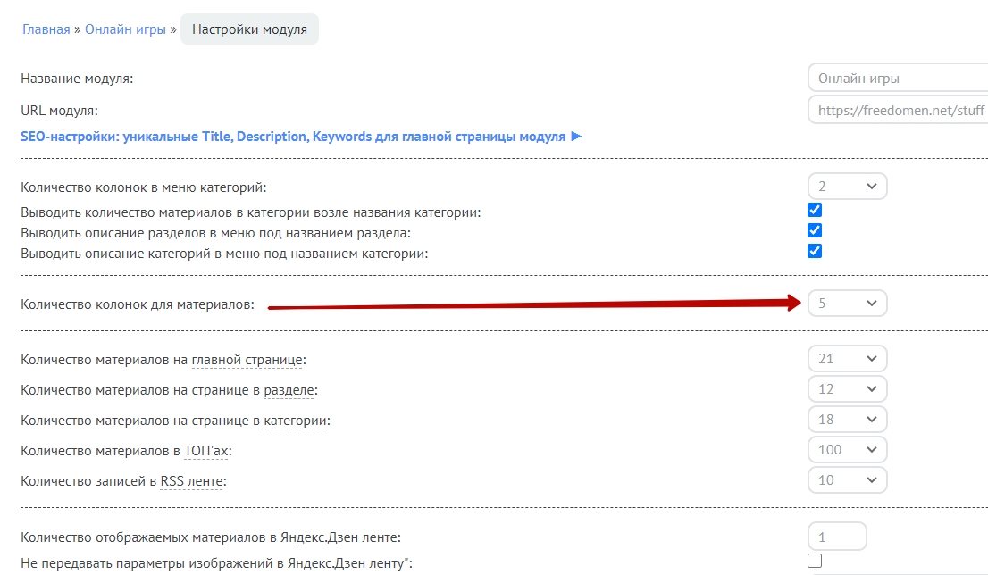Open the columns for materials dropdown
988x575 pixels.
pos(847,304)
